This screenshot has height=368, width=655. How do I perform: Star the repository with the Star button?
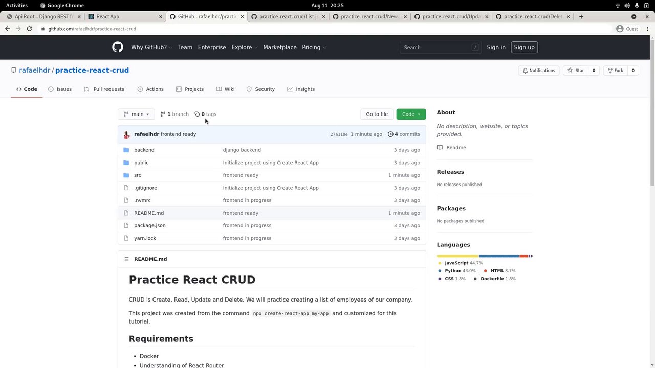tap(575, 71)
